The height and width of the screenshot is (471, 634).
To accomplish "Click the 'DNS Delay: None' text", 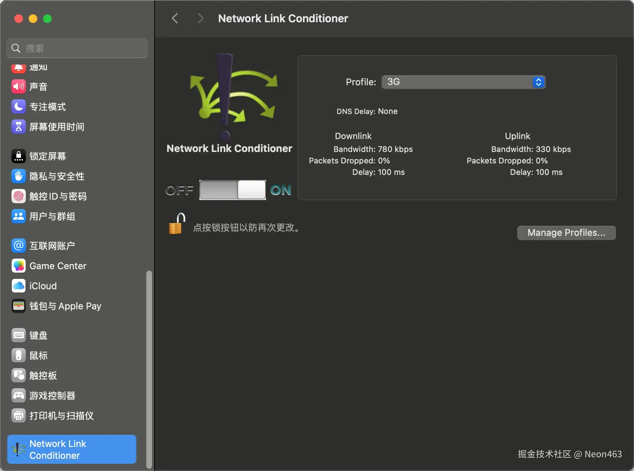I will click(x=367, y=111).
